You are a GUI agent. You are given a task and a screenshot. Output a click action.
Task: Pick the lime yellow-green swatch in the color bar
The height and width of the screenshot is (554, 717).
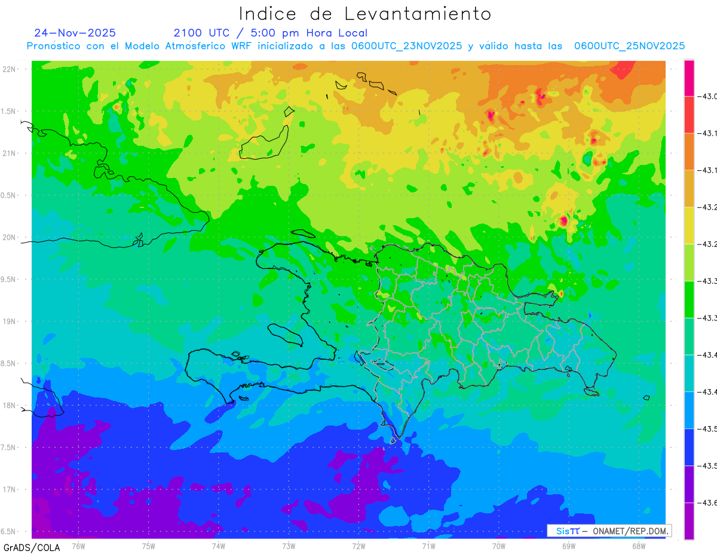(x=689, y=262)
